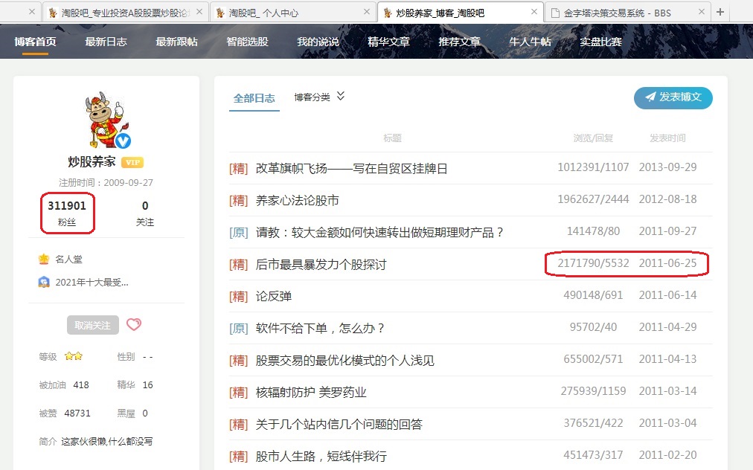Close the 炒股养家_博客 browser tab
Image resolution: width=753 pixels, height=470 pixels.
point(533,12)
